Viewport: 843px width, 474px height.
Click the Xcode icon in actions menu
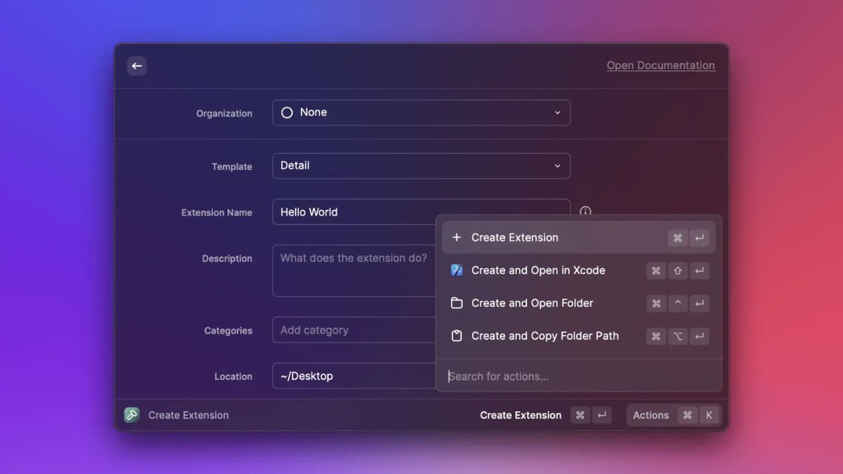(457, 270)
